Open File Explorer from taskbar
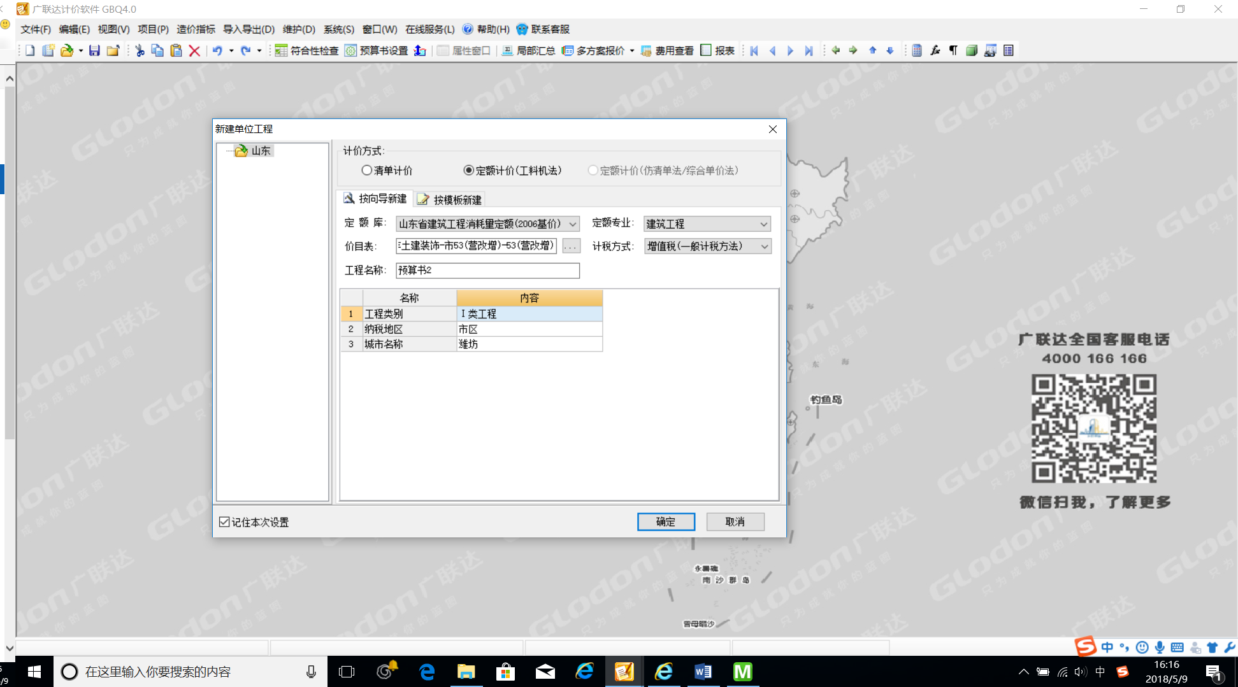This screenshot has height=687, width=1238. pos(466,672)
